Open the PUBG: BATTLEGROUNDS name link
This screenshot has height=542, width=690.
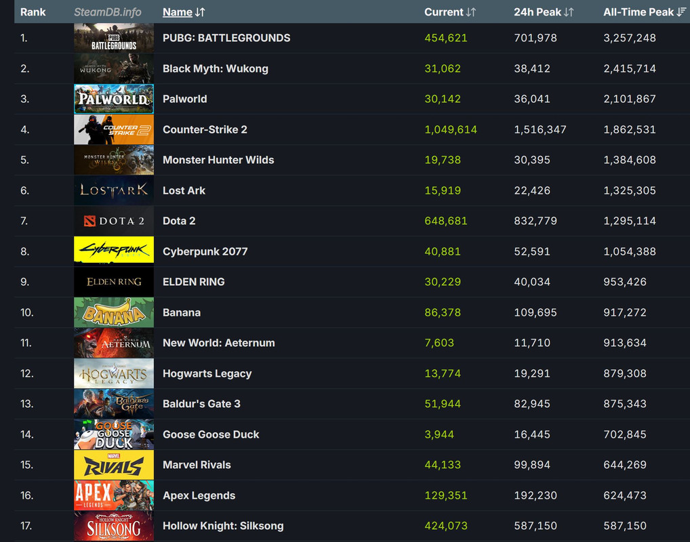point(226,38)
